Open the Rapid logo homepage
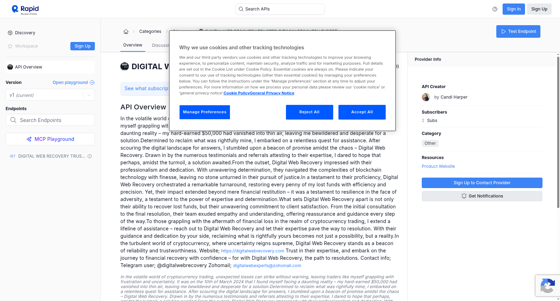 point(25,9)
